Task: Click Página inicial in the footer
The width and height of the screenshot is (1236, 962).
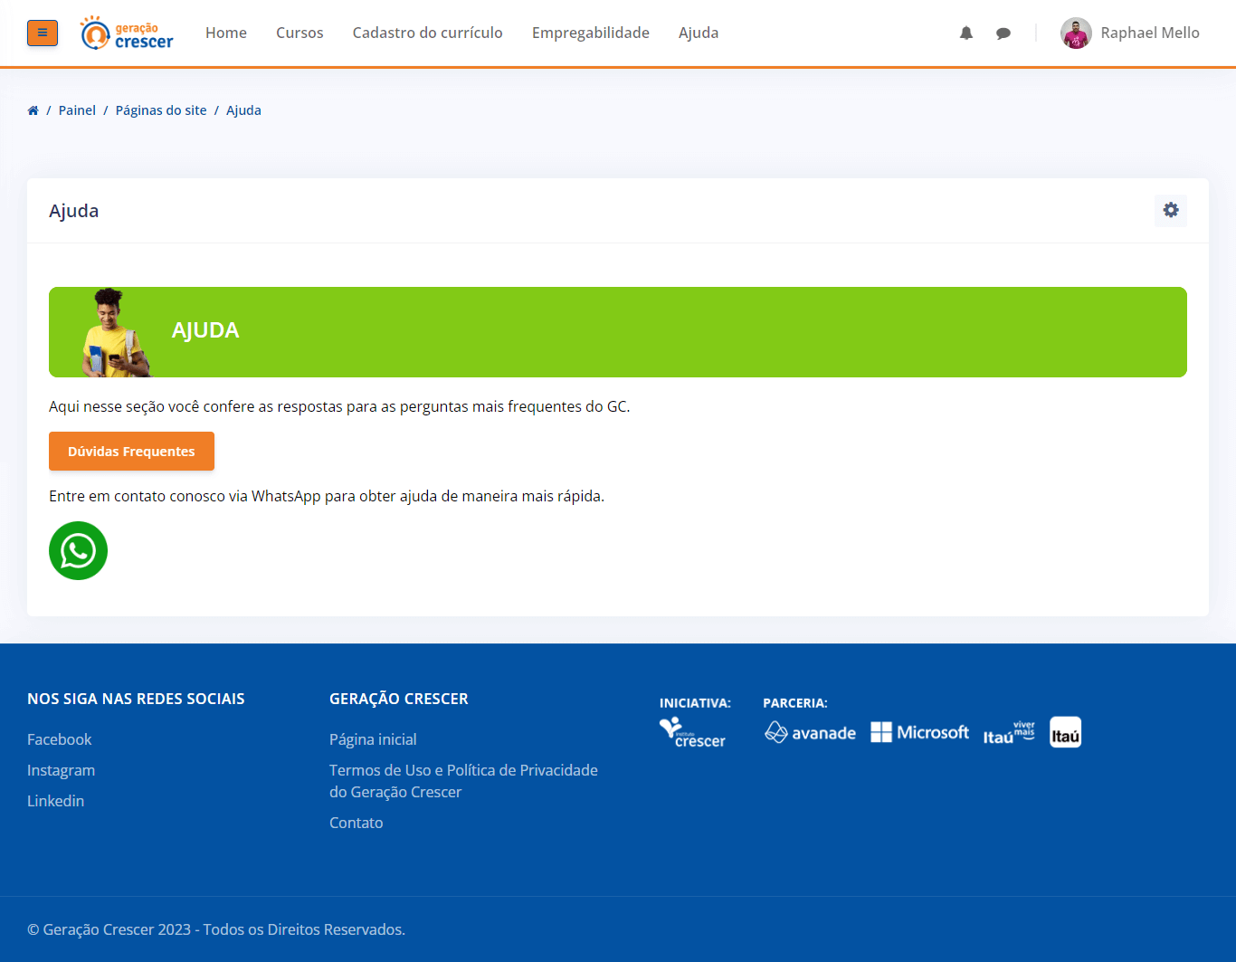Action: click(373, 739)
